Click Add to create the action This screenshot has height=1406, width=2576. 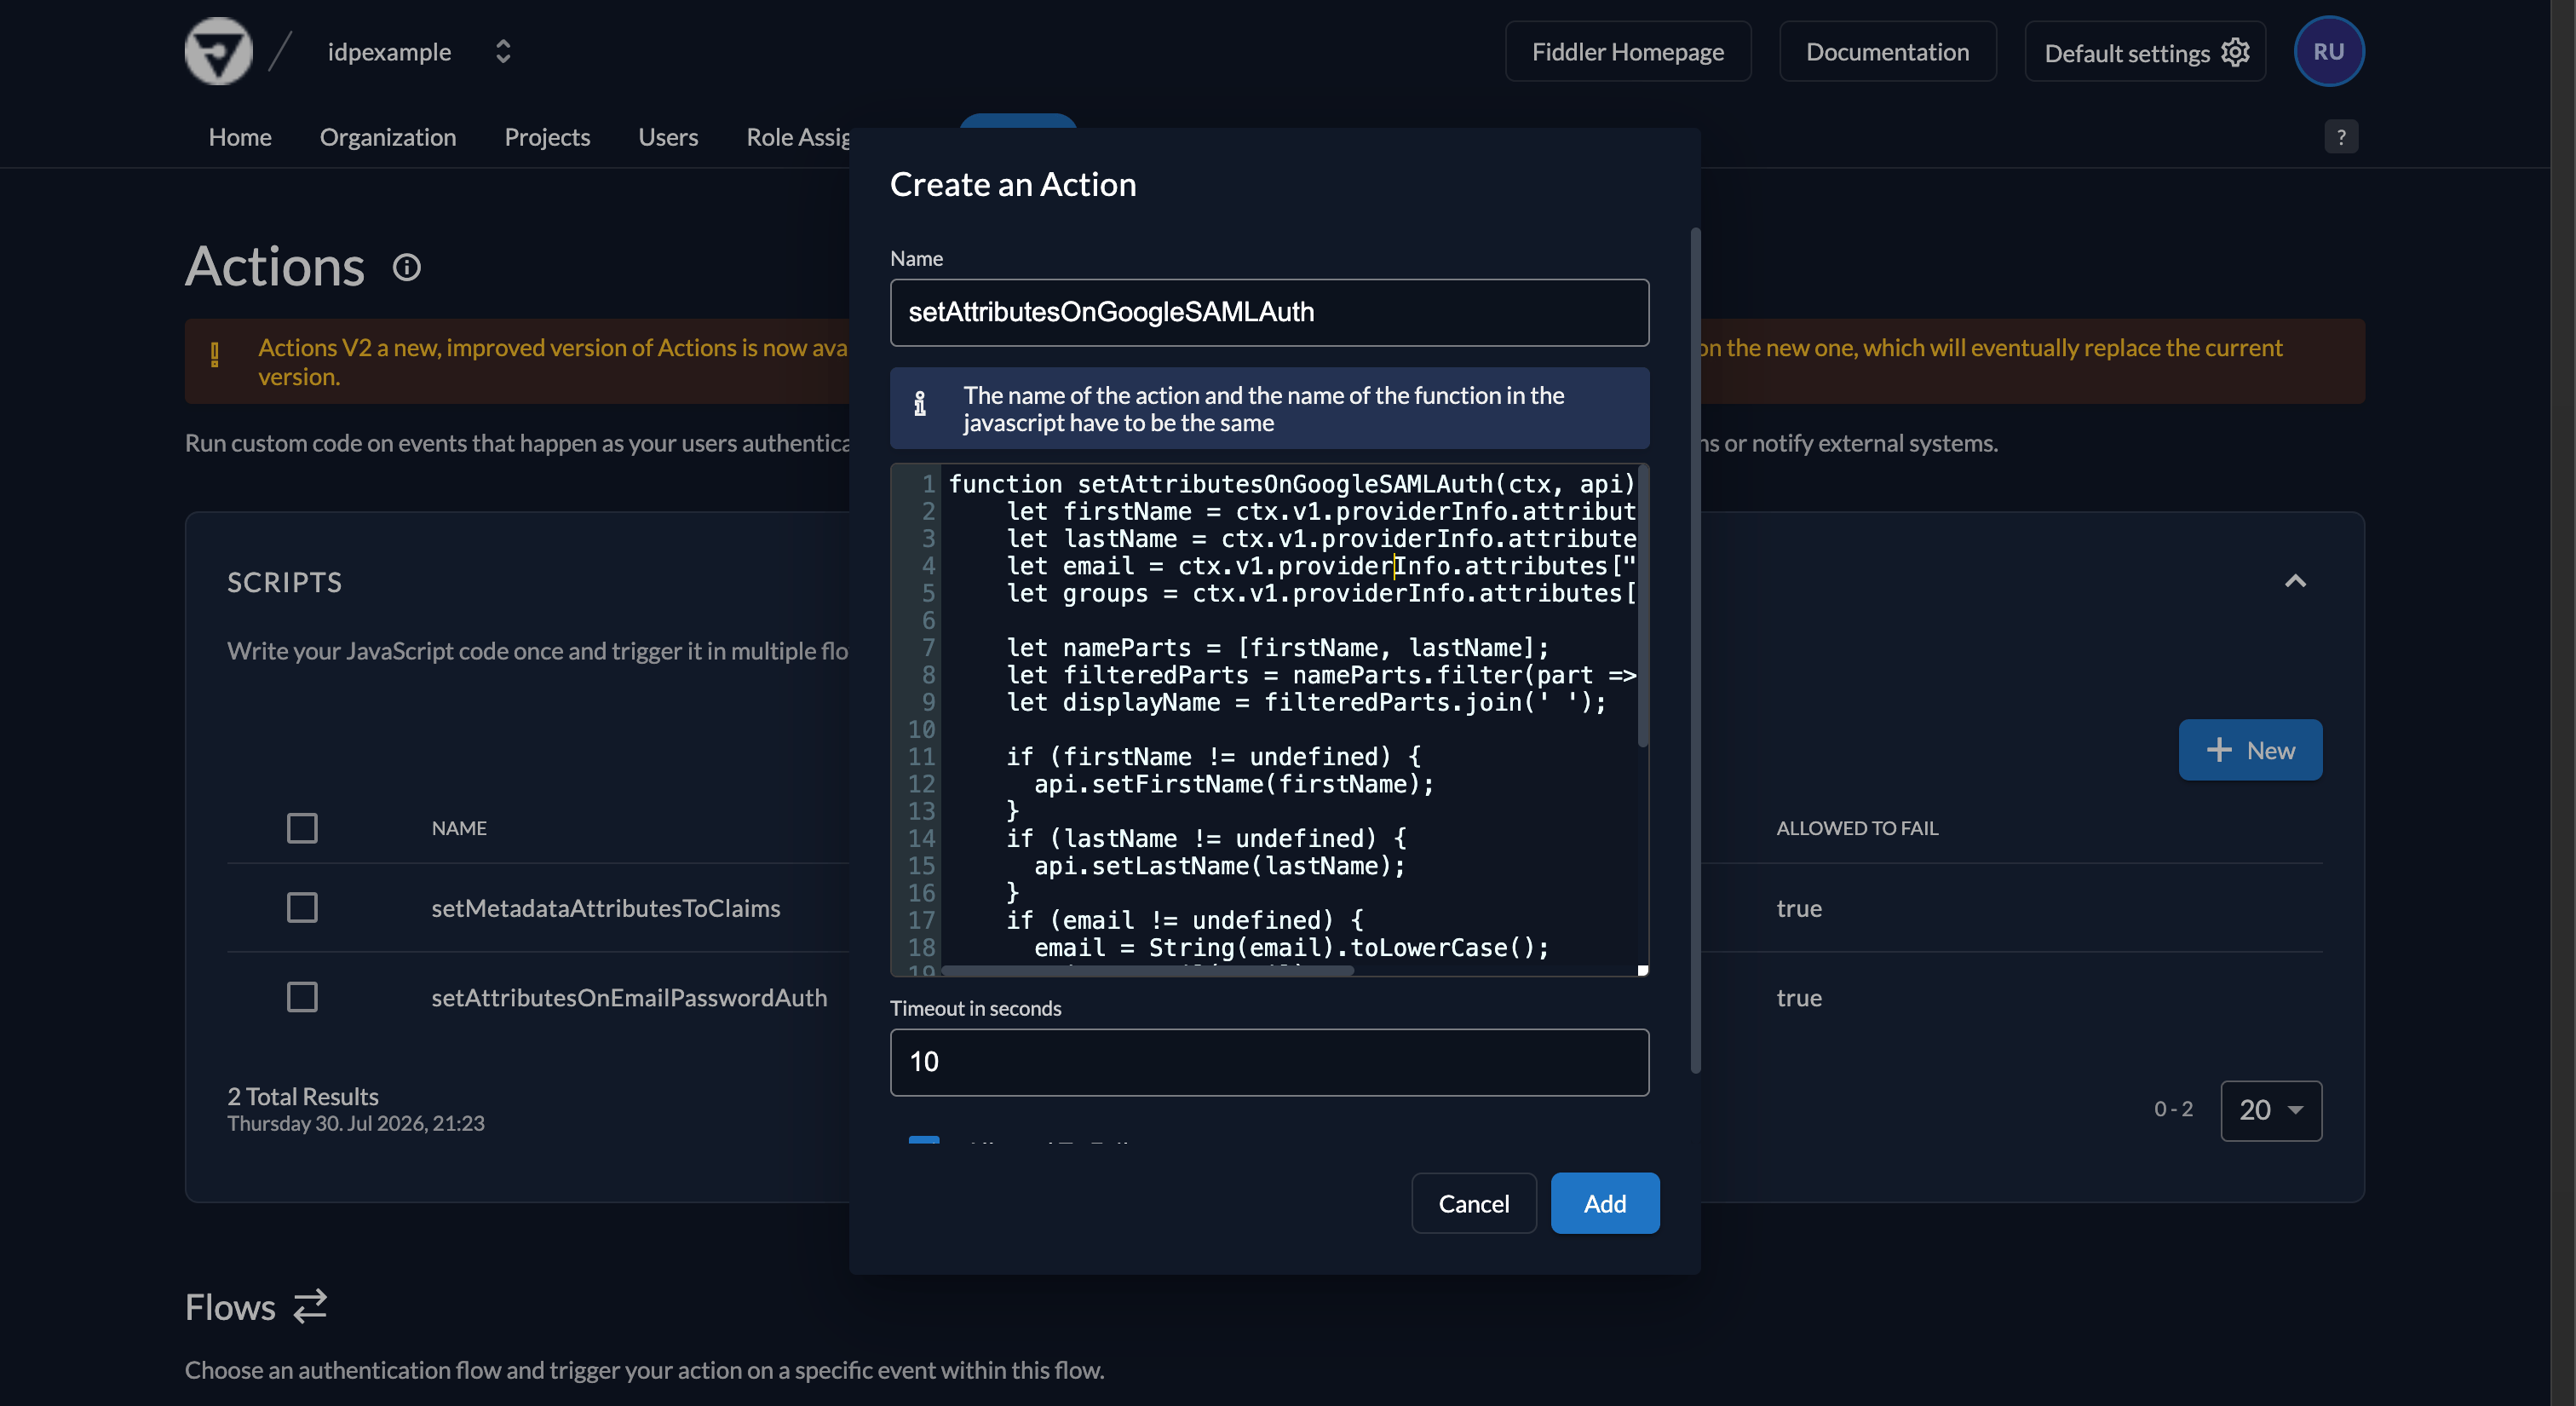click(x=1604, y=1203)
